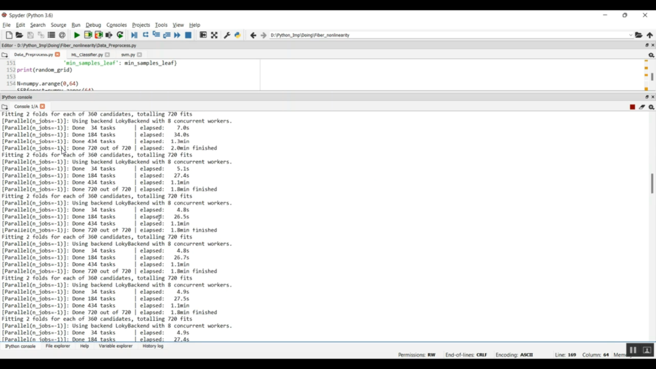Click the red stop-kernel button in console
The image size is (656, 369).
click(632, 107)
